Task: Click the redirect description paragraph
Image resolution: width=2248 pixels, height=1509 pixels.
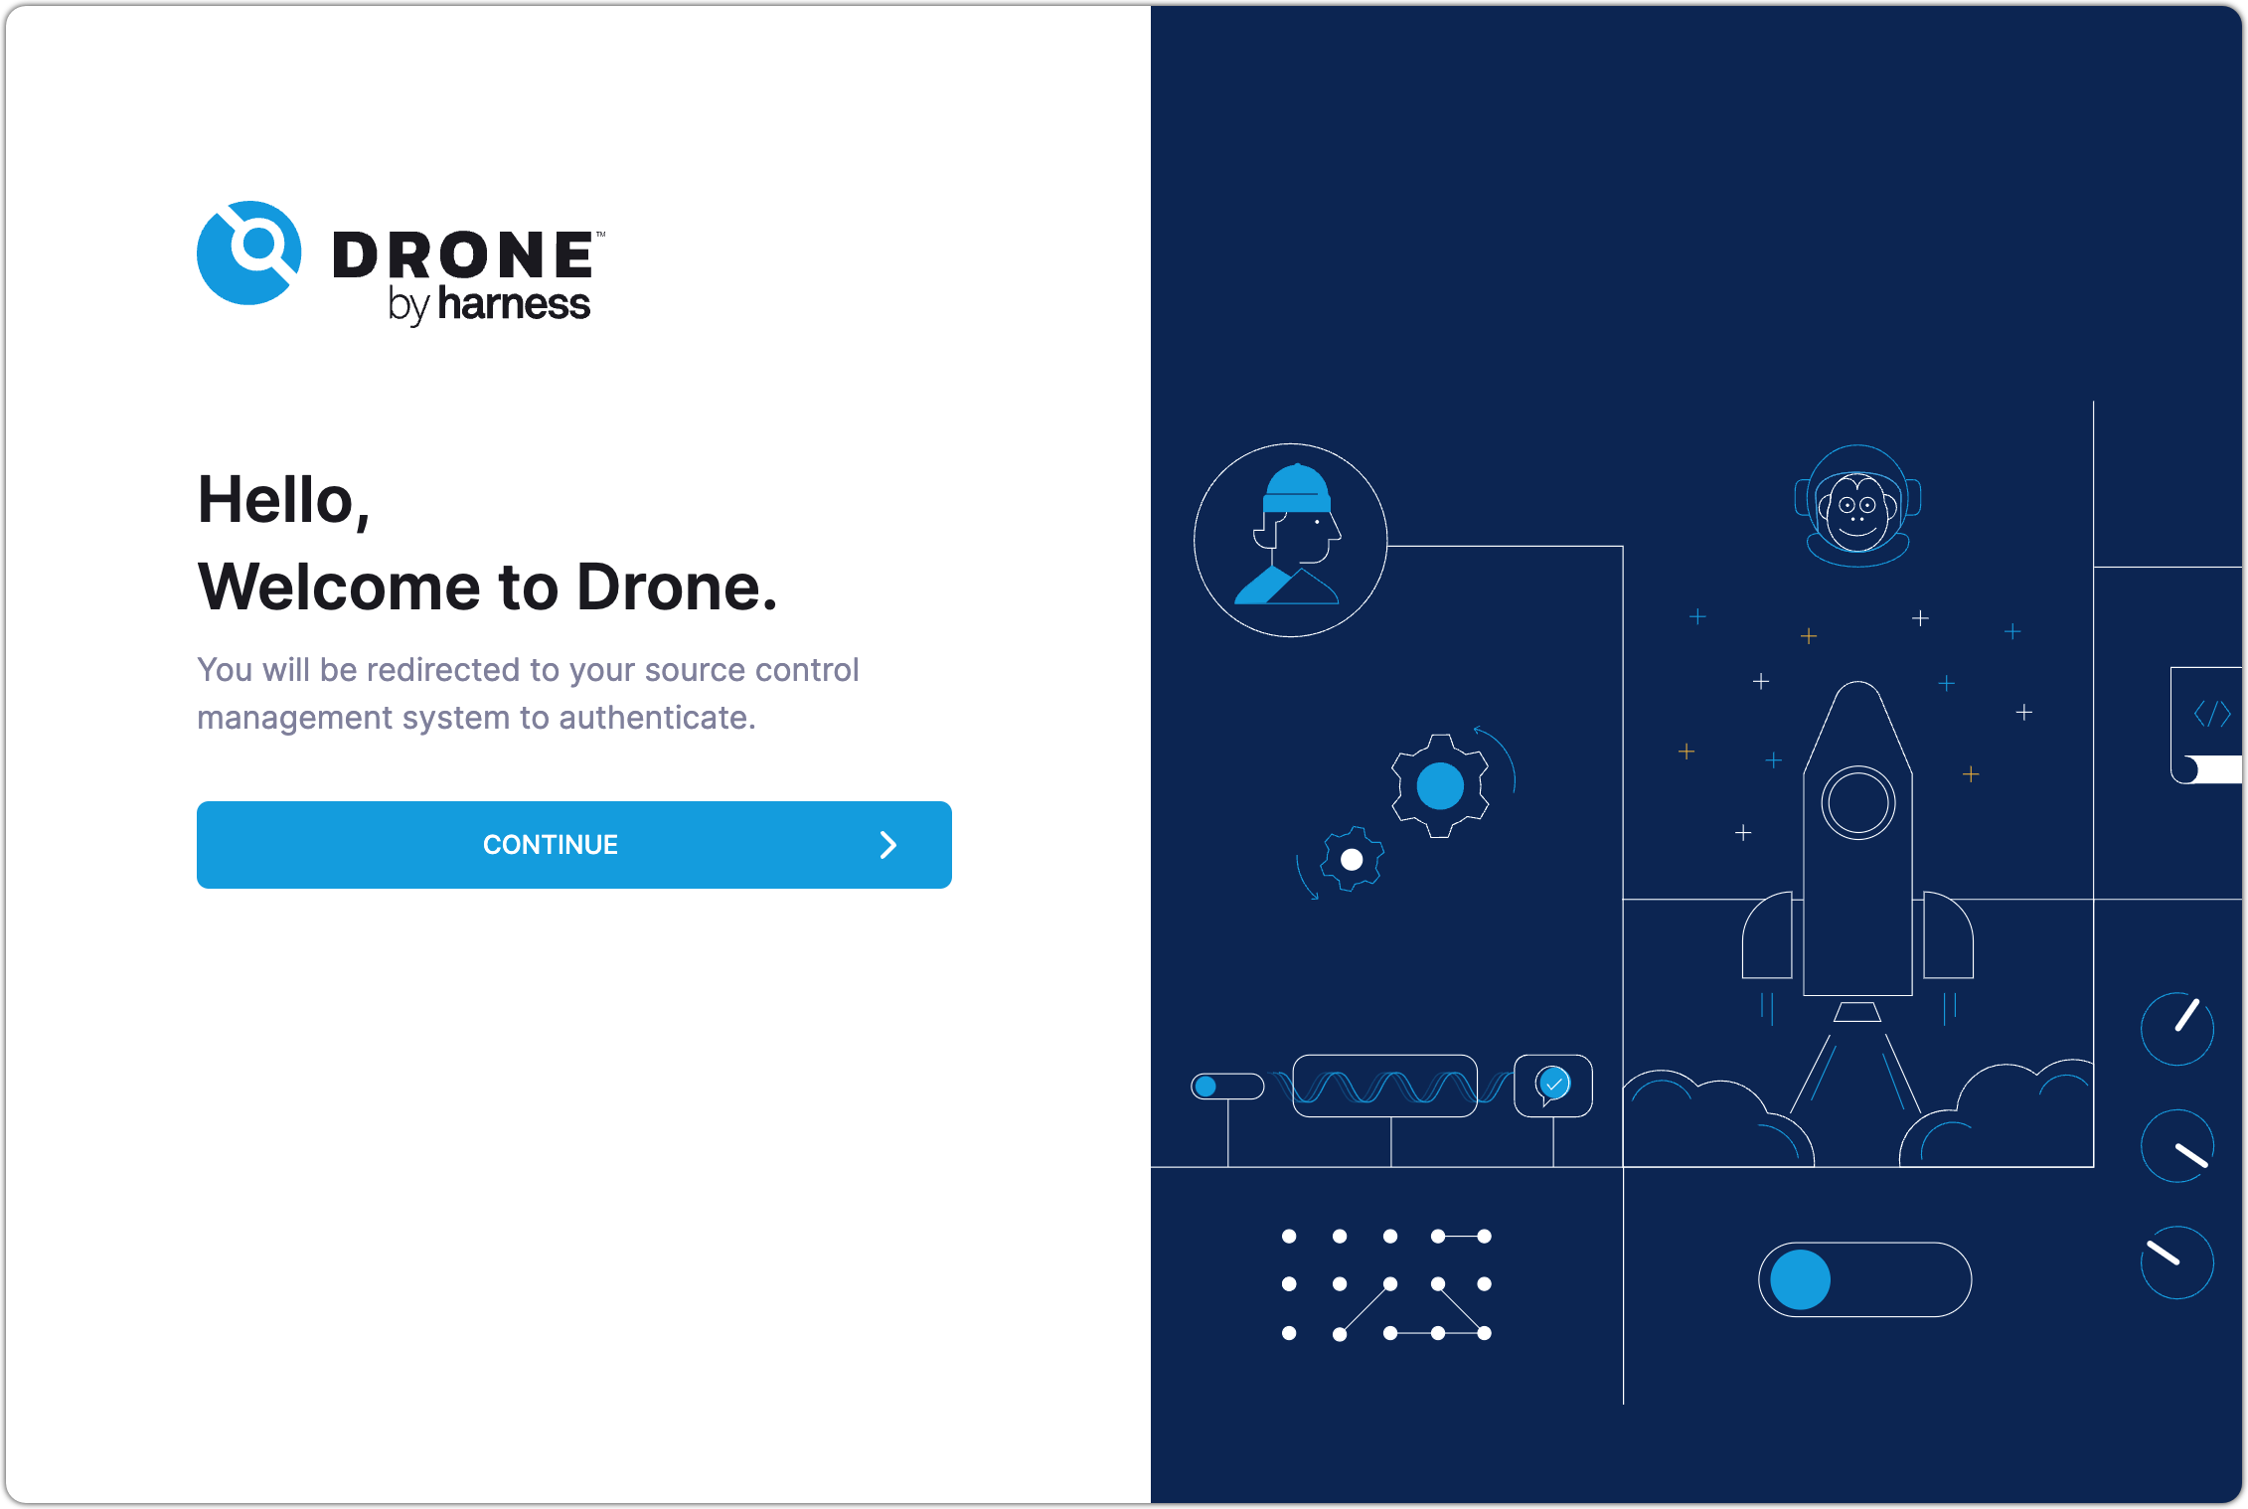Action: pos(528,693)
